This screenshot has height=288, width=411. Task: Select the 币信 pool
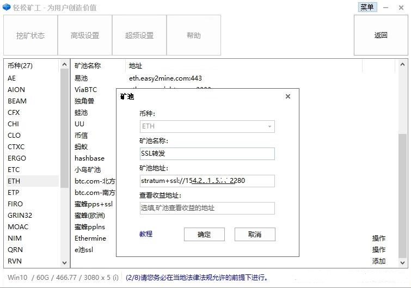[81, 136]
